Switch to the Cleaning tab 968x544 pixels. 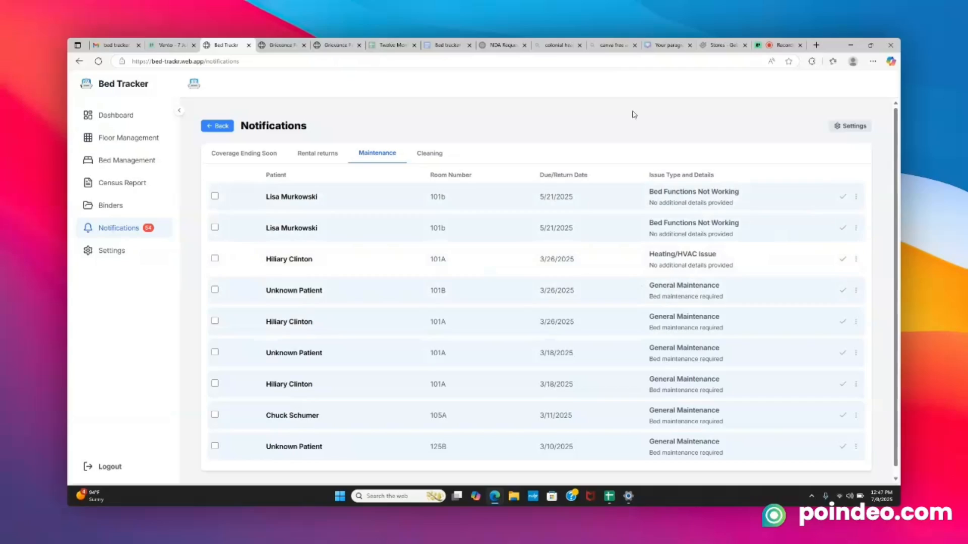[429, 153]
